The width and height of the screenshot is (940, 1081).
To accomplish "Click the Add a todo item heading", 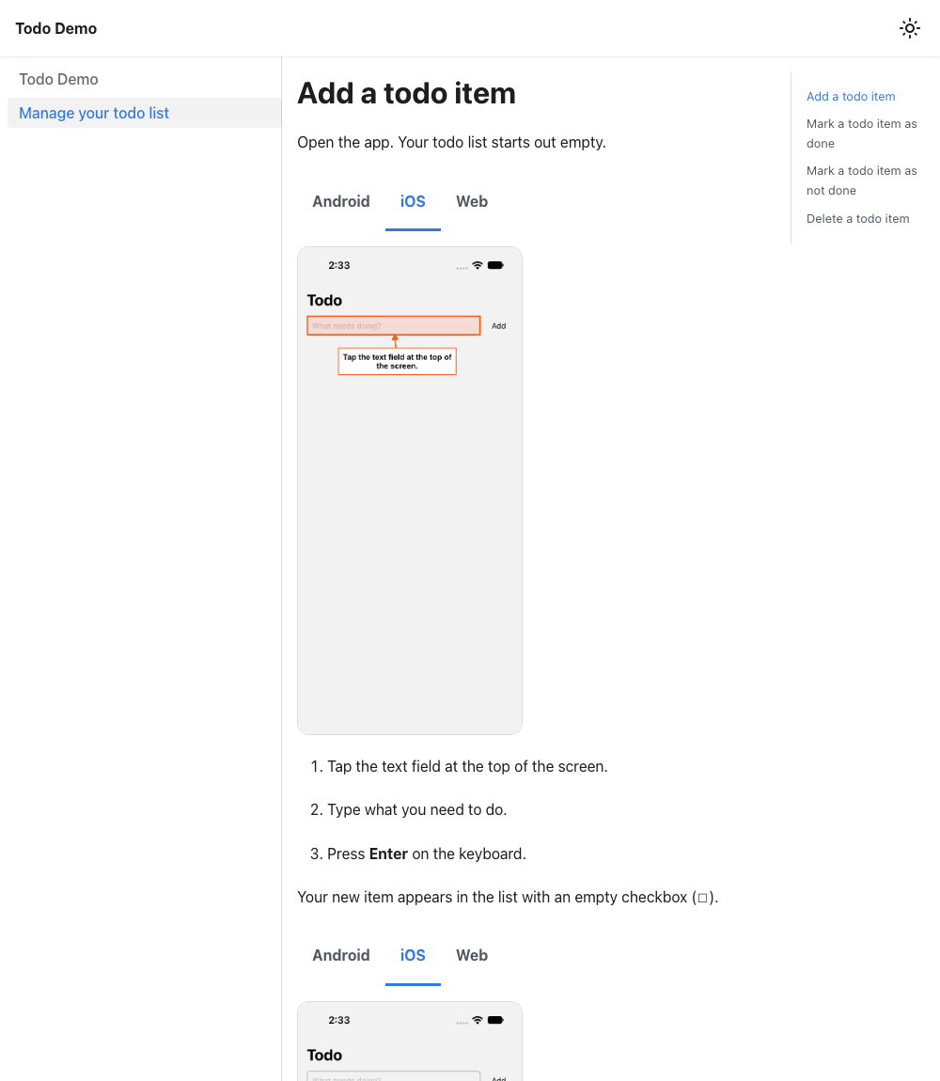I will [406, 93].
